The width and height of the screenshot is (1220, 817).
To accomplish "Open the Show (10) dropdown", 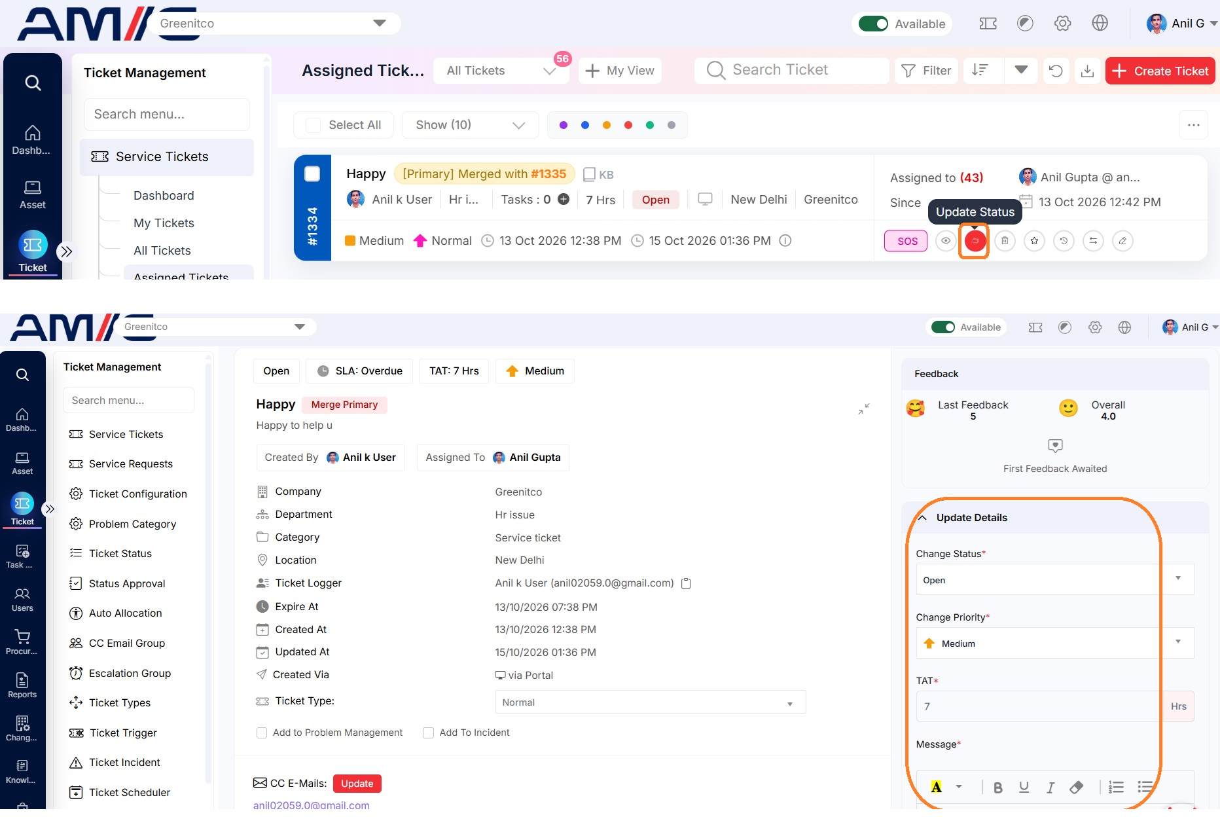I will tap(470, 125).
